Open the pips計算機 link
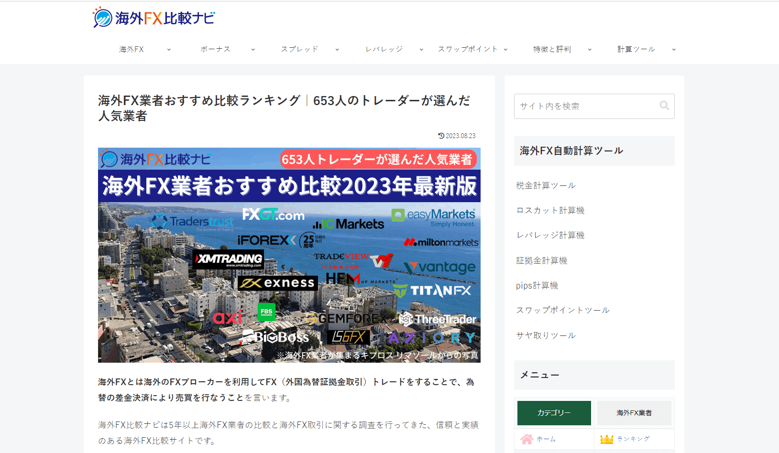The height and width of the screenshot is (453, 779). 537,285
